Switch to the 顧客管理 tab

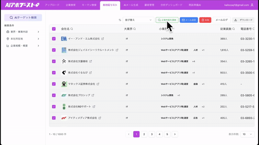[x=149, y=5]
